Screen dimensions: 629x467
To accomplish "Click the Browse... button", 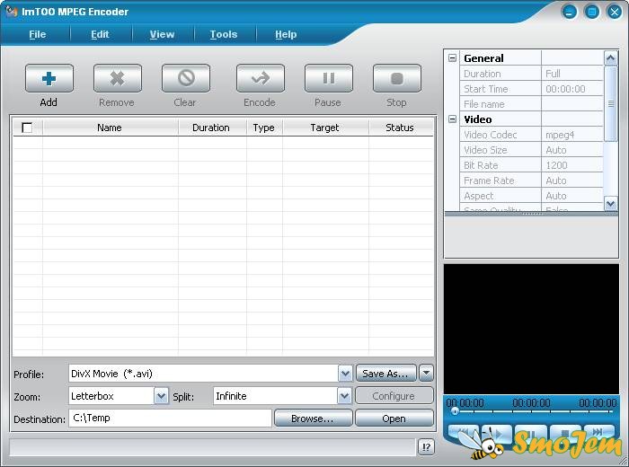I will [313, 419].
